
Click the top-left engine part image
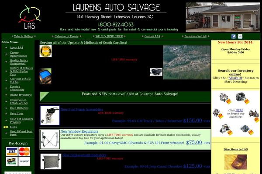click(x=225, y=98)
